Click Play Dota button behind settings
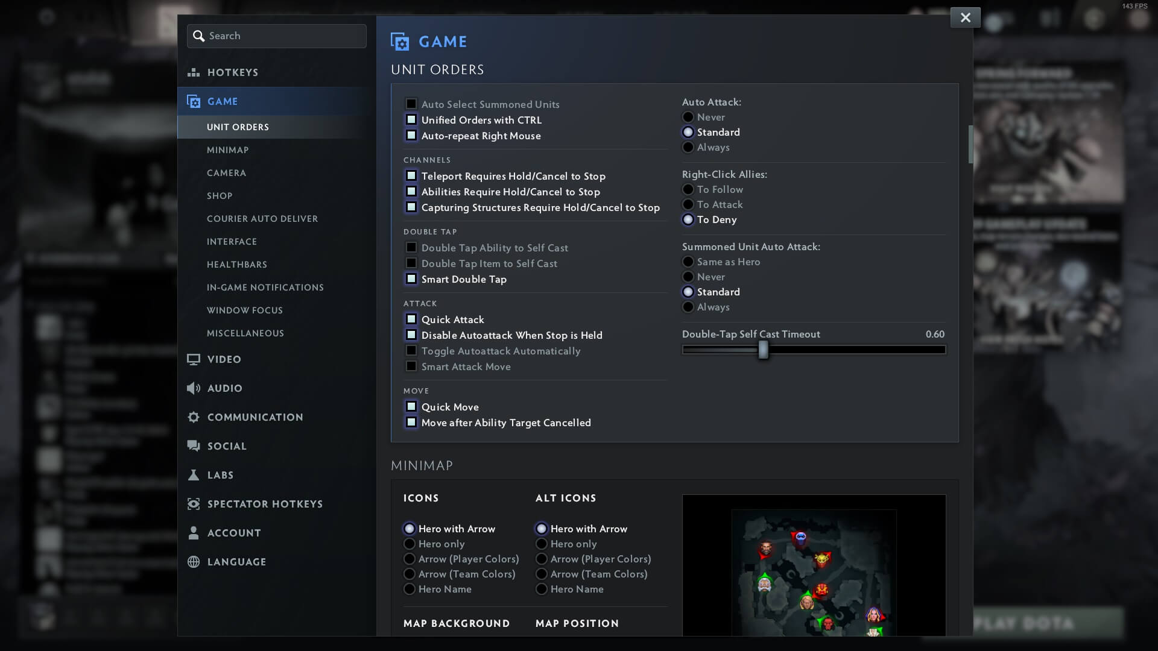The image size is (1158, 651). pos(1048,623)
